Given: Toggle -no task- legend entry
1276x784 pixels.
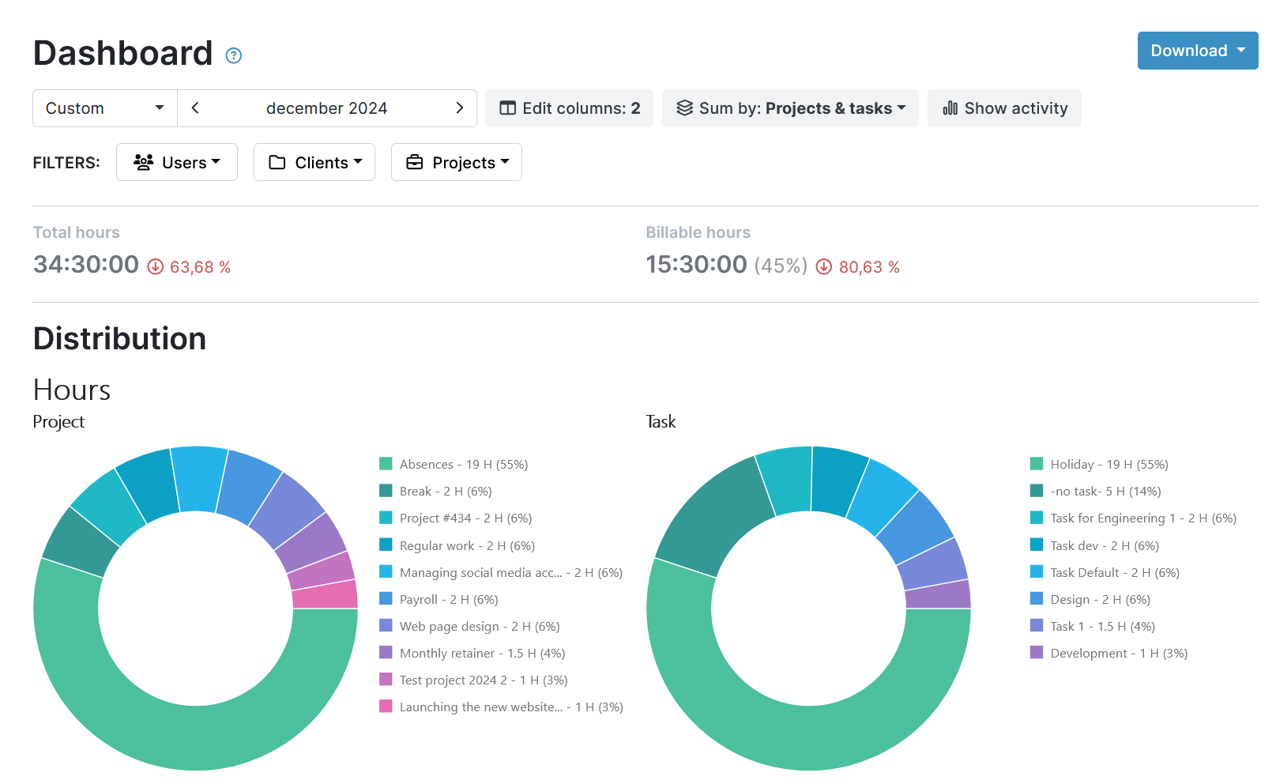Looking at the screenshot, I should pyautogui.click(x=1096, y=491).
